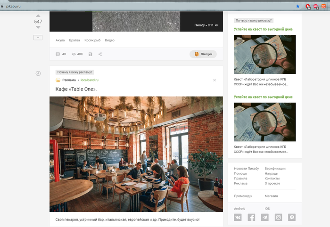Open the Эмоции reactions button
Screen dimensions: 330x227
203,54
